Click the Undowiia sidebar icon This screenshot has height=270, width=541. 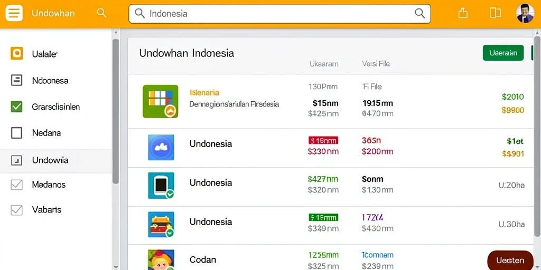coord(16,160)
